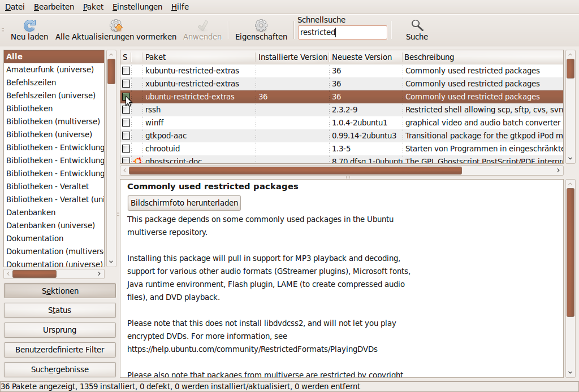Toggle checkbox for chrootuid package
579x392 pixels.
coord(126,149)
